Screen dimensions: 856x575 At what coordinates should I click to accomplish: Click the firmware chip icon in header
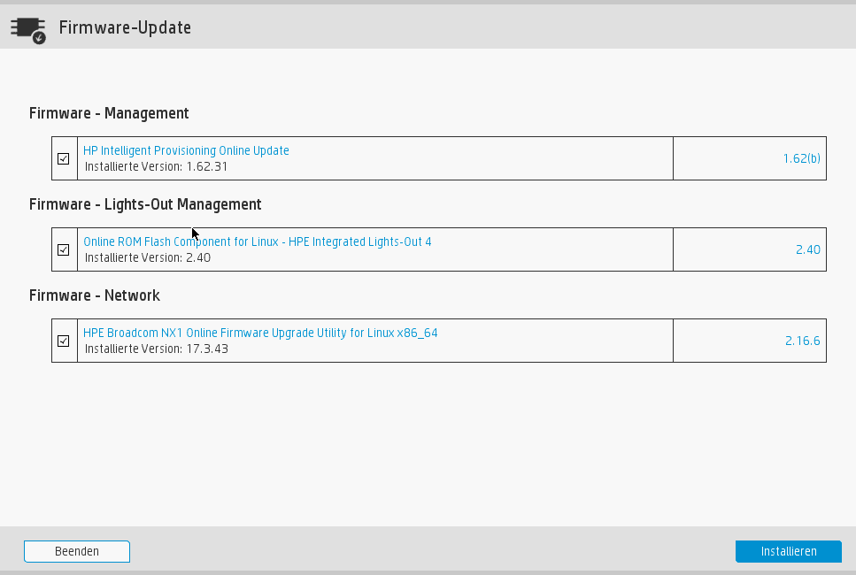(27, 29)
